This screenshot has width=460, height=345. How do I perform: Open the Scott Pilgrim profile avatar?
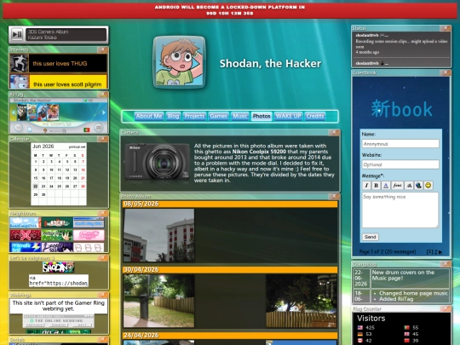click(x=179, y=62)
